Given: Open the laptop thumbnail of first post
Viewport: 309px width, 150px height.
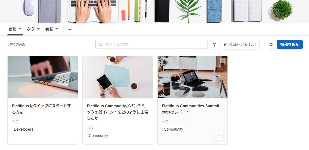Looking at the screenshot, I should pos(43,77).
